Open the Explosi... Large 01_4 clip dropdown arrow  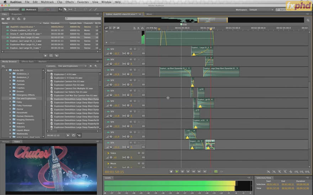tap(211, 48)
